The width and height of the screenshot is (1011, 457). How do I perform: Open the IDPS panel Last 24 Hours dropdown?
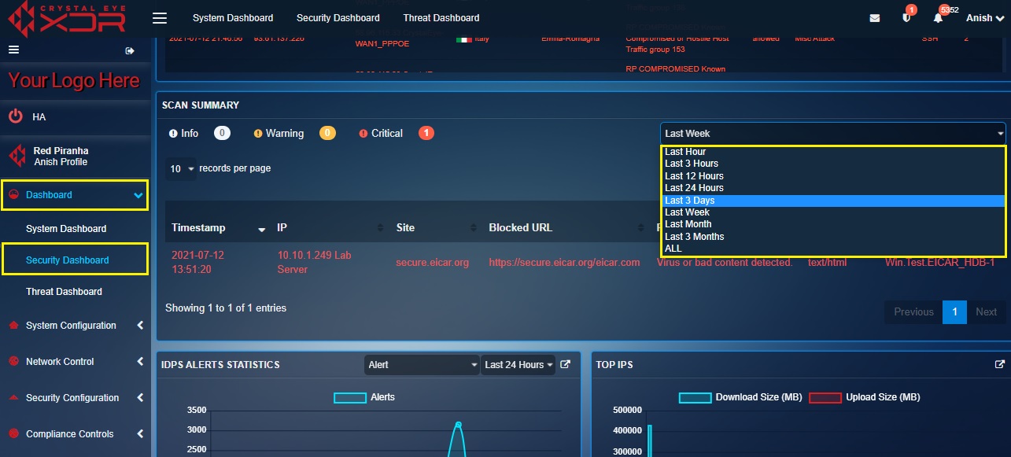tap(518, 365)
